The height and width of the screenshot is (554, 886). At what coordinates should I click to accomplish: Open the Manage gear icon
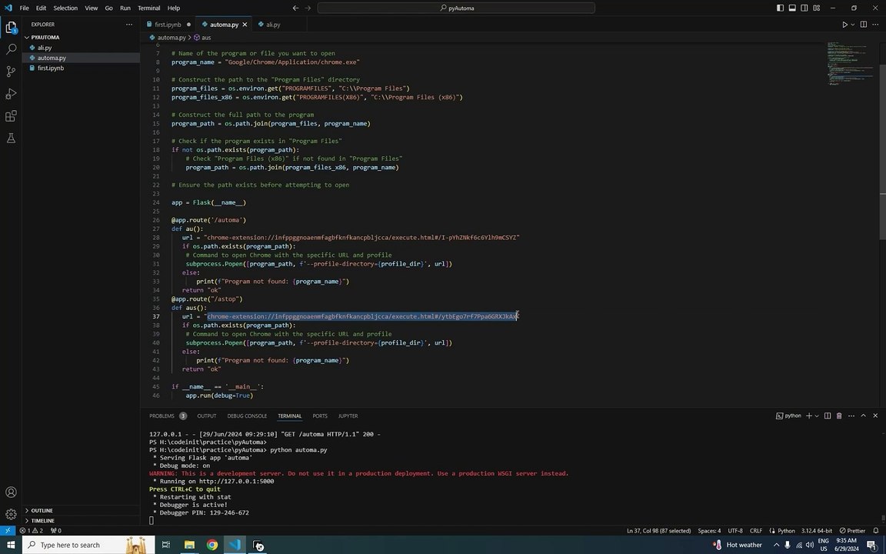(x=11, y=515)
